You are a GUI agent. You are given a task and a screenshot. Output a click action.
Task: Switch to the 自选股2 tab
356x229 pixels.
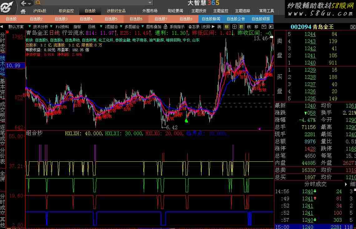point(36,19)
